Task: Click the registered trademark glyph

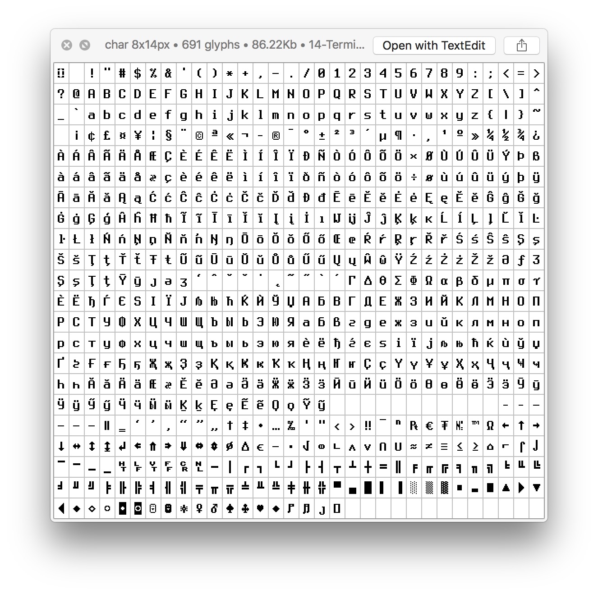Action: coord(276,135)
